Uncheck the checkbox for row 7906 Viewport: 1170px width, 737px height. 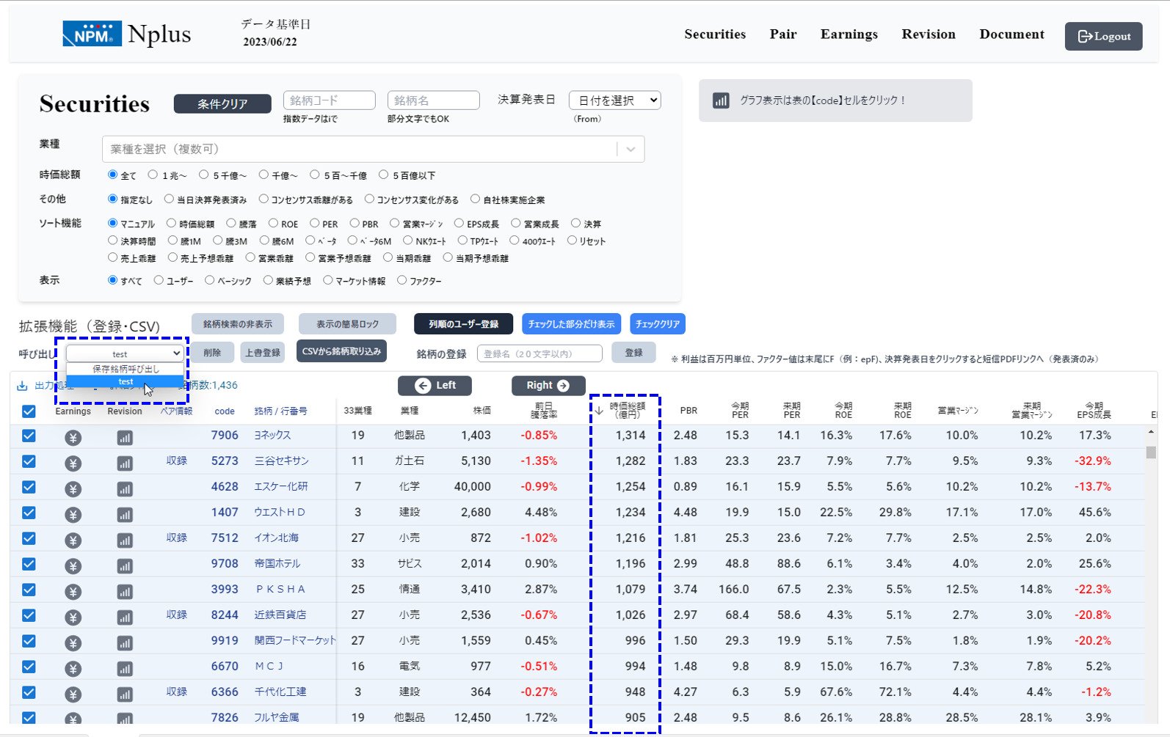coord(29,436)
